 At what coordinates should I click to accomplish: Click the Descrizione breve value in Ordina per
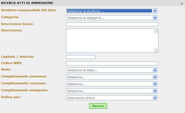coord(81,98)
